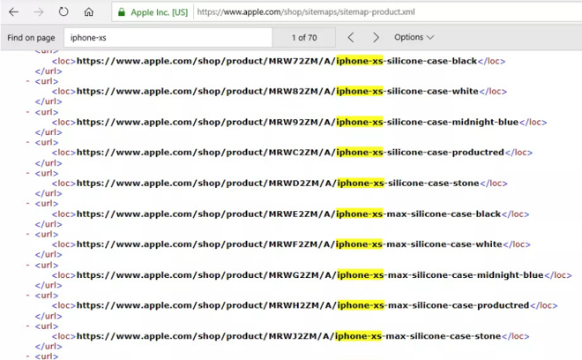The width and height of the screenshot is (582, 360).
Task: Click the Find on page search box
Action: pyautogui.click(x=168, y=38)
